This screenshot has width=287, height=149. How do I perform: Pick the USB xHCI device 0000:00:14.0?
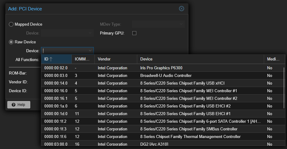(162, 83)
